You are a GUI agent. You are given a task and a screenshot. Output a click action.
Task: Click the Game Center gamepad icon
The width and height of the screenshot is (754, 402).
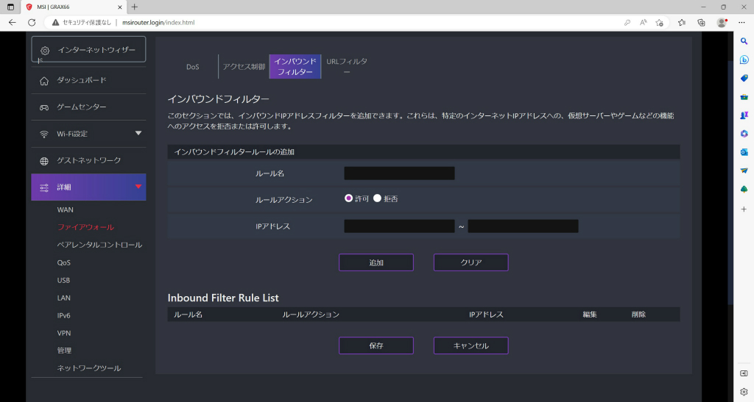click(x=44, y=107)
